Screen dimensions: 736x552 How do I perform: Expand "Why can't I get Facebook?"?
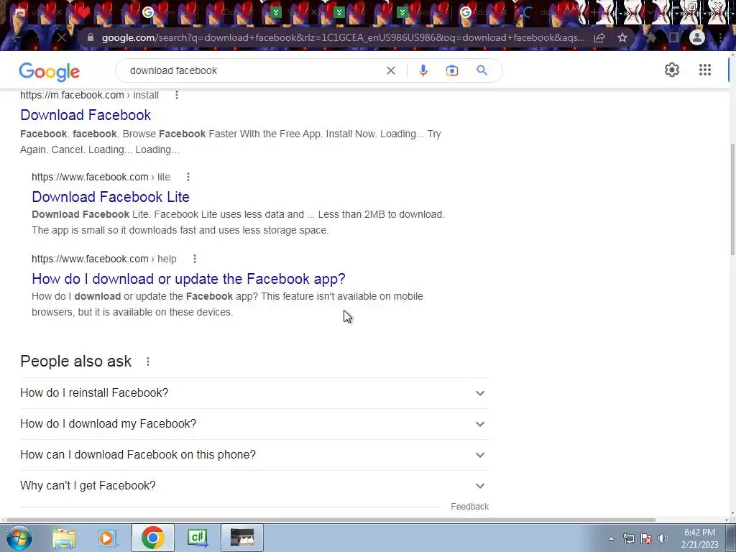254,486
